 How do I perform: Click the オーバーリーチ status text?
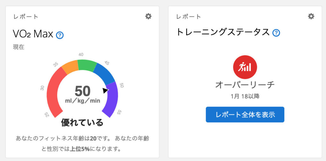point(245,85)
